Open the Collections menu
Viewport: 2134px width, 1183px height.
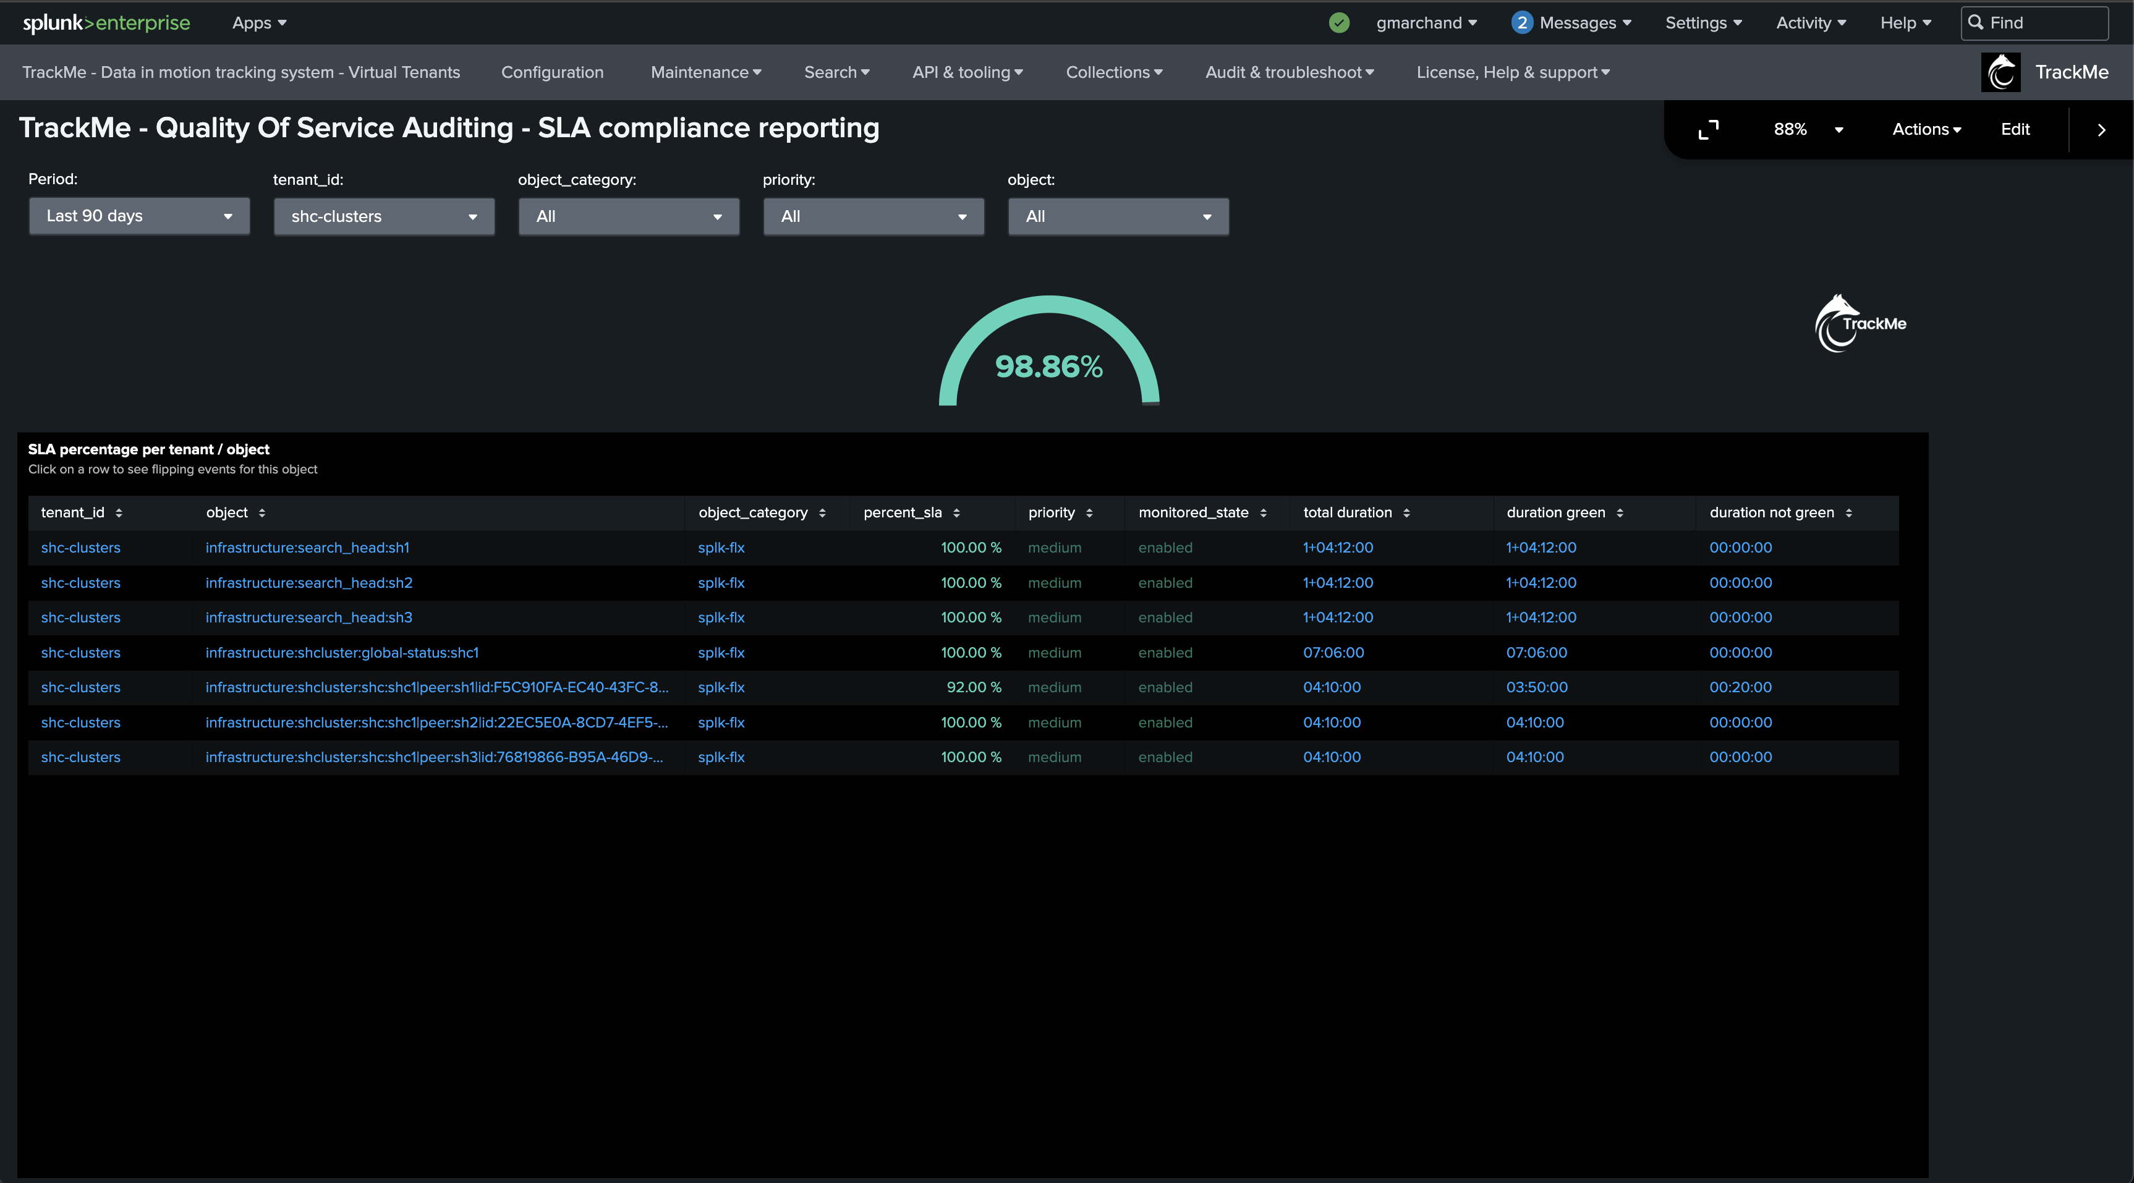tap(1114, 73)
